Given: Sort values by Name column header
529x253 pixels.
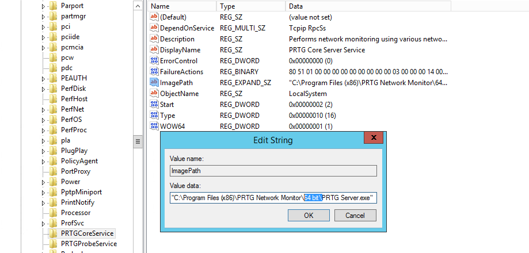Looking at the screenshot, I should 182,6.
